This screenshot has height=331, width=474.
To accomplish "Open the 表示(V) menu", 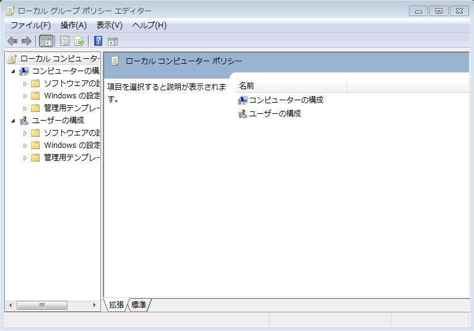I will click(110, 25).
